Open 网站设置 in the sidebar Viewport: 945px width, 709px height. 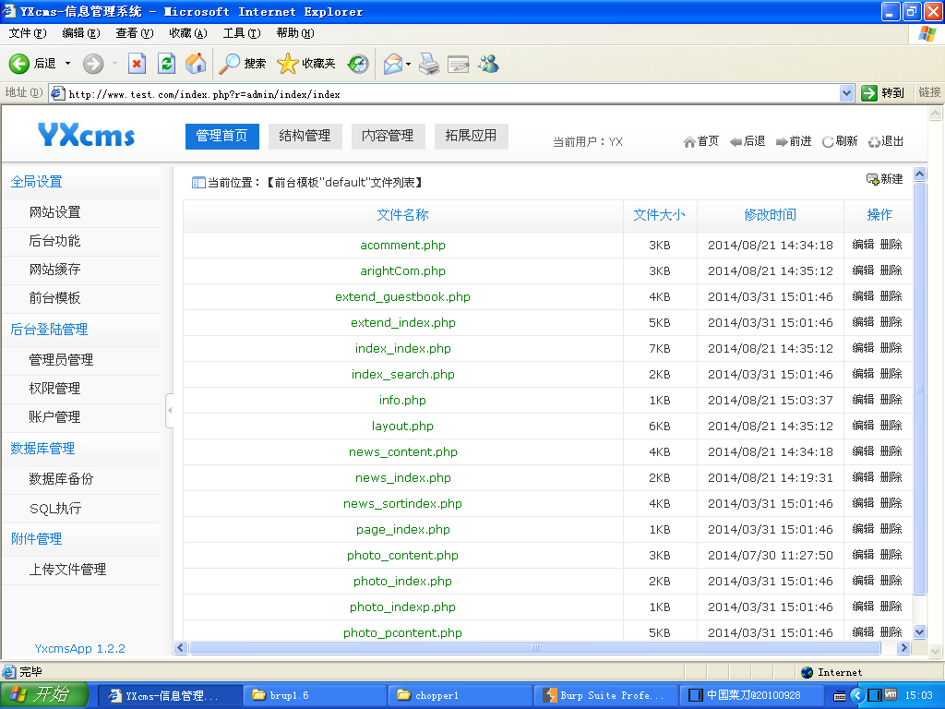pos(54,212)
